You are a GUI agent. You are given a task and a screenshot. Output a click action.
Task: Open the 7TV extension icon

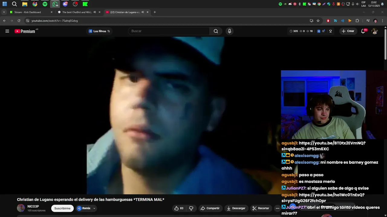335,20
